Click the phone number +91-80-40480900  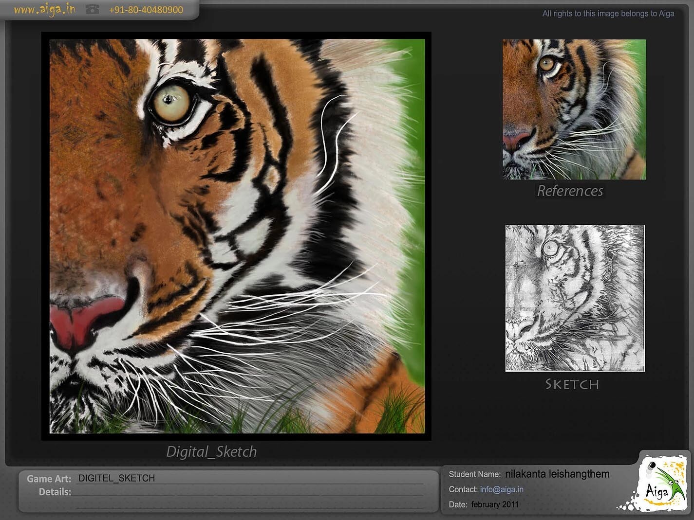click(146, 10)
